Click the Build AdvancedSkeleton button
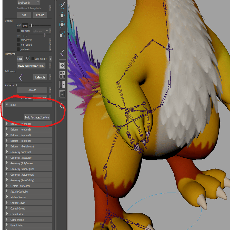This screenshot has height=230, width=230. click(37, 117)
